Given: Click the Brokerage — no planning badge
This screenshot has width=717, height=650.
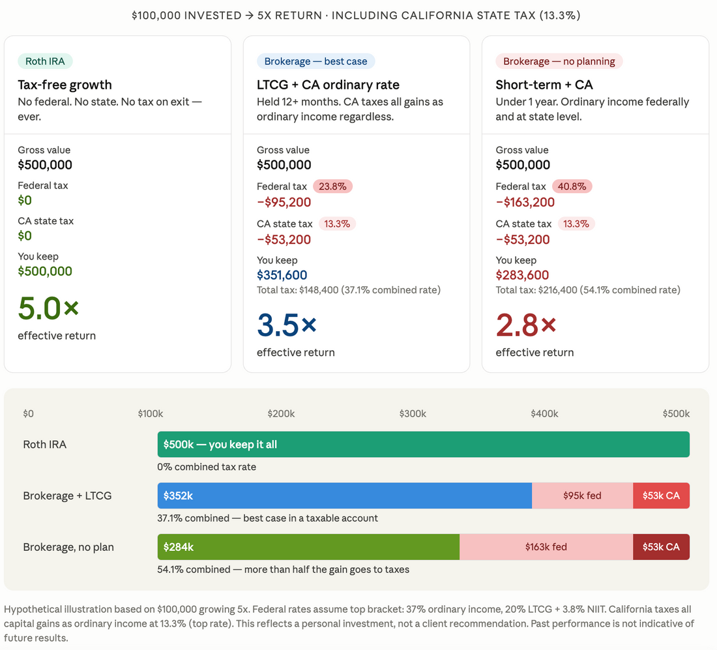Looking at the screenshot, I should (559, 61).
